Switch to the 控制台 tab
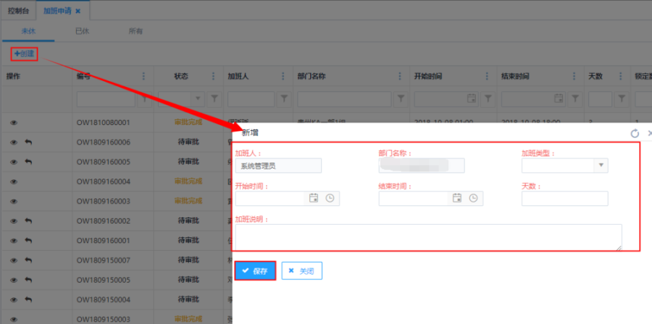This screenshot has height=324, width=652. tap(17, 11)
